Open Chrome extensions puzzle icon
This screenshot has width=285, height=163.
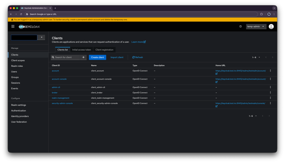261,14
